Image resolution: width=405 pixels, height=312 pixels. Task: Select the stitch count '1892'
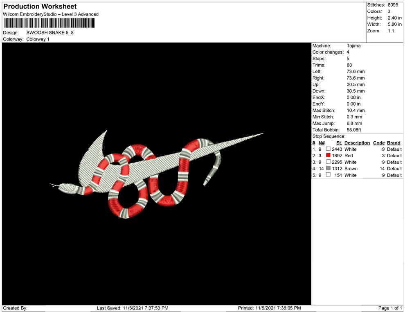337,156
